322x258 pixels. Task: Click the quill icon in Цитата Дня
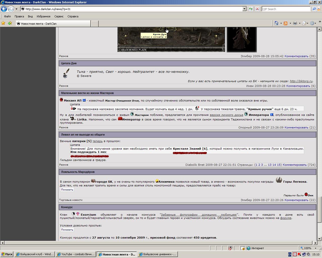pyautogui.click(x=66, y=73)
